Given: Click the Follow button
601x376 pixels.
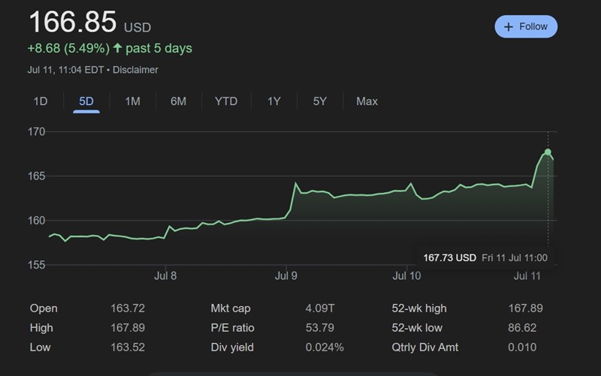Looking at the screenshot, I should (x=526, y=26).
